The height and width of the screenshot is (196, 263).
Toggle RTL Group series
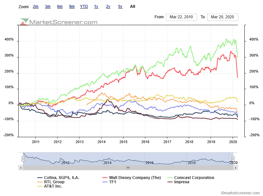51,182
